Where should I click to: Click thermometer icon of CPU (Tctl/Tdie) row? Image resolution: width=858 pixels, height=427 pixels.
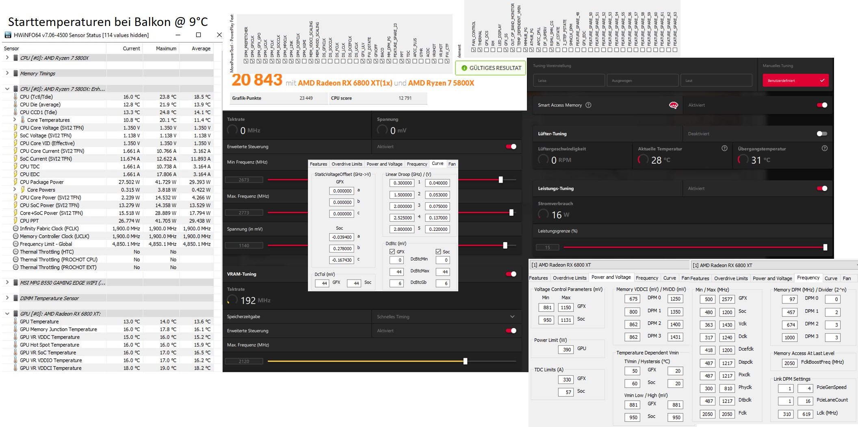15,97
